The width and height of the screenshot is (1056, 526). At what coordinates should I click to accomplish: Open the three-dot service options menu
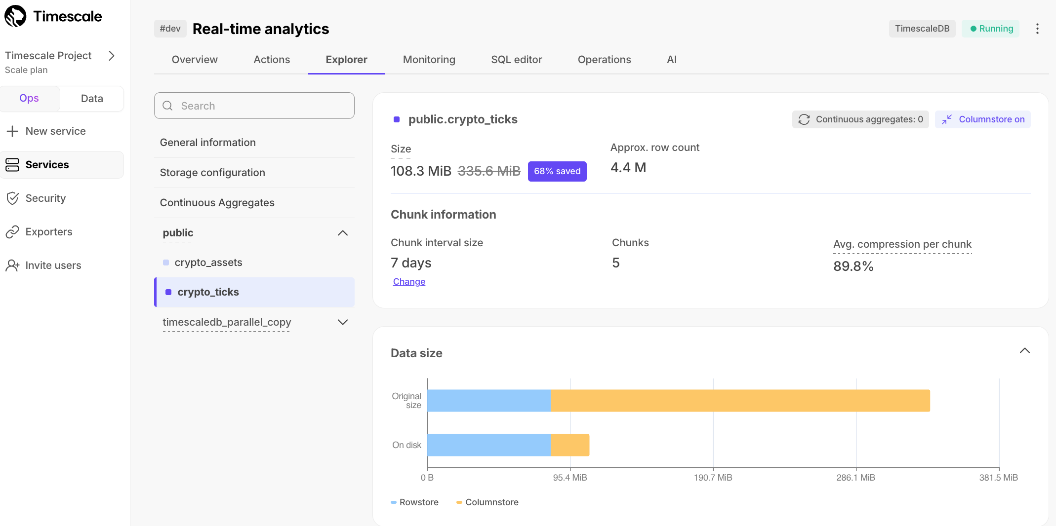coord(1037,29)
